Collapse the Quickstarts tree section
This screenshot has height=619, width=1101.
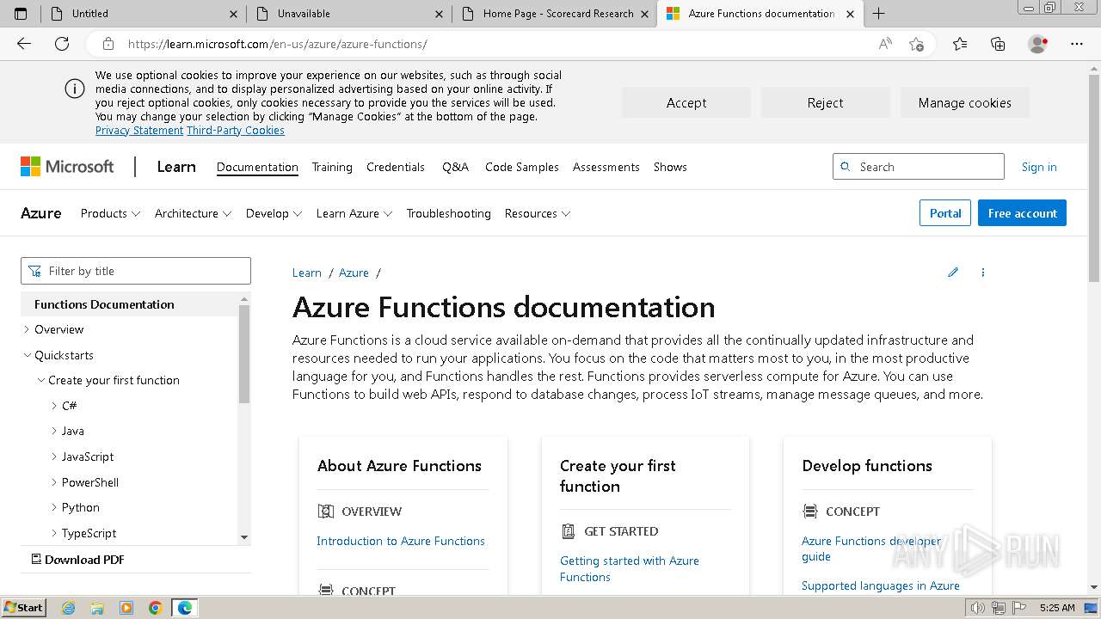27,355
